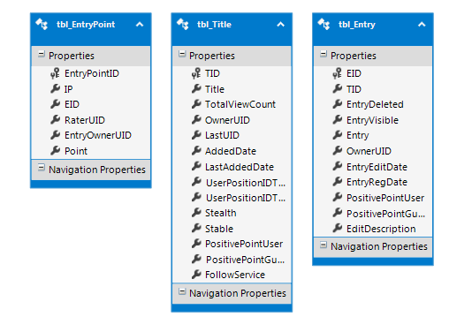Collapse Navigation Properties in tbl_EntryPoint
The height and width of the screenshot is (332, 472).
pos(42,168)
